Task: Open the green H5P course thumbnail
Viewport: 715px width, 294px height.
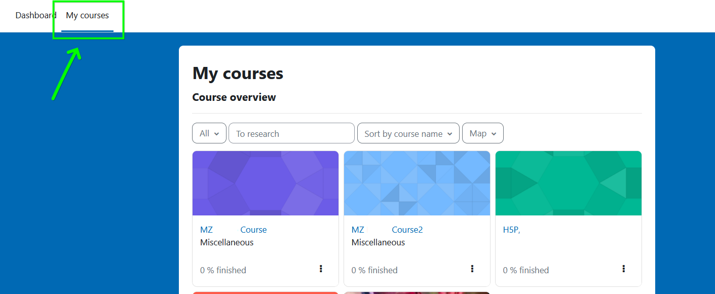Action: 569,183
